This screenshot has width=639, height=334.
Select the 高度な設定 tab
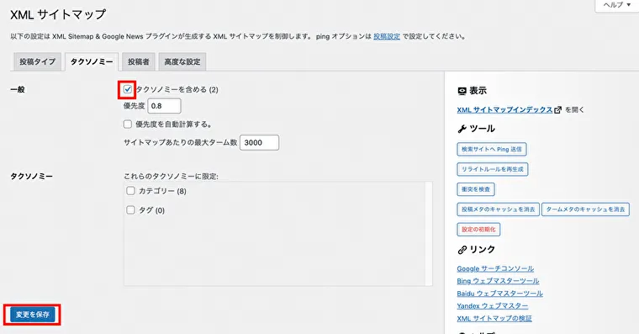pyautogui.click(x=182, y=61)
